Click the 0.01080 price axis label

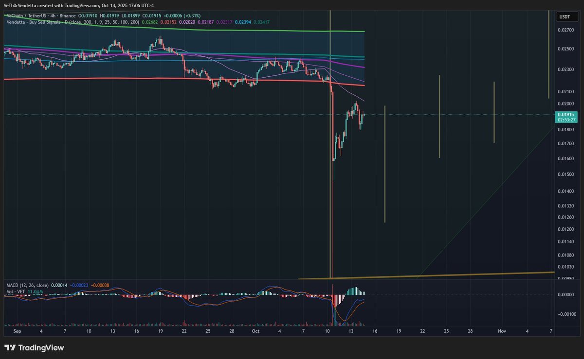click(x=566, y=255)
